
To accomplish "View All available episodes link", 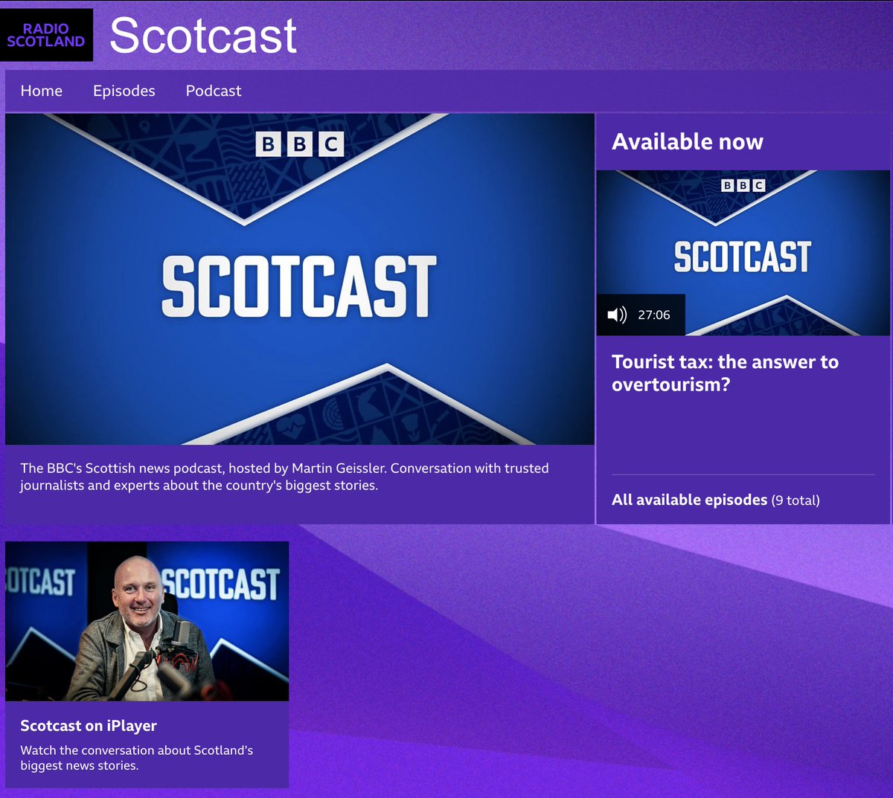I will pyautogui.click(x=689, y=500).
